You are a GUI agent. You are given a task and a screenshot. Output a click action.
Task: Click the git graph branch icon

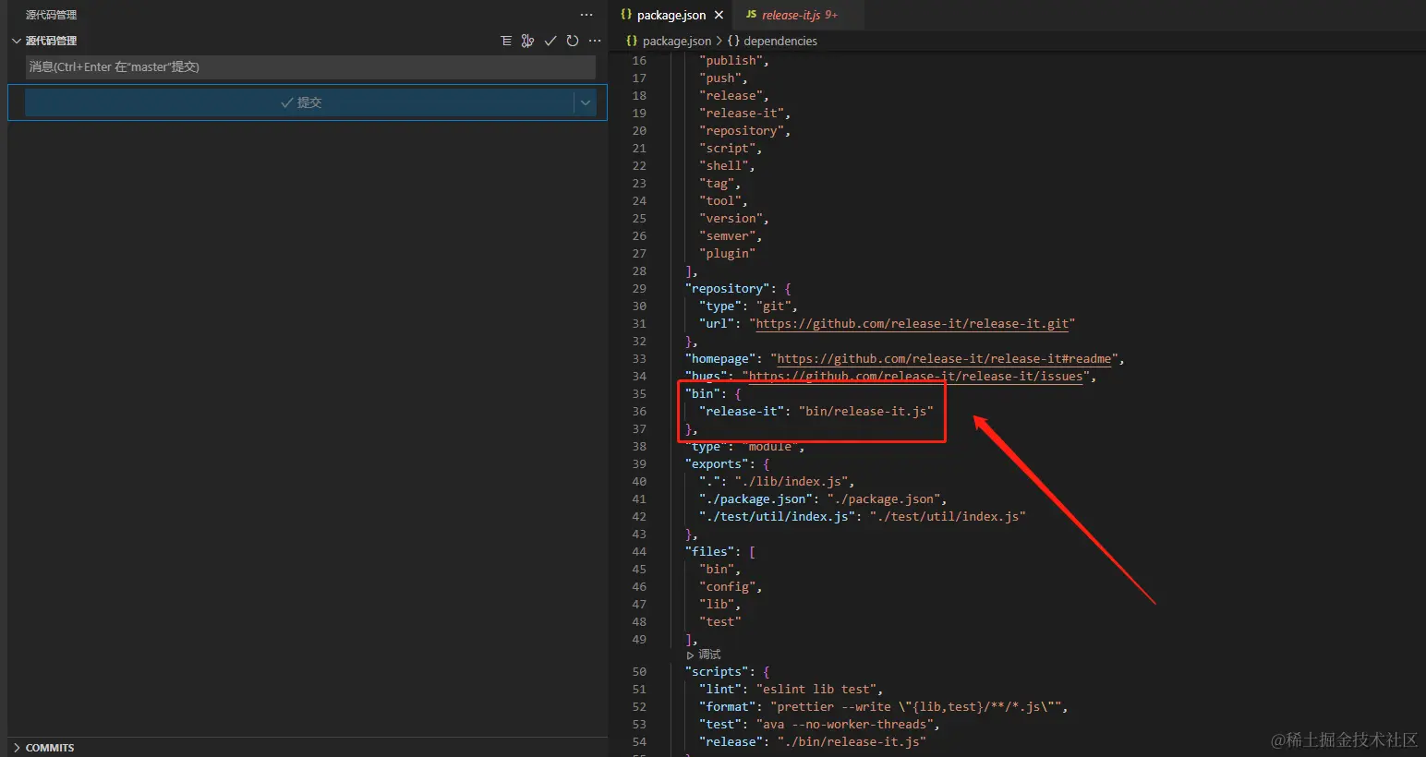tap(527, 41)
